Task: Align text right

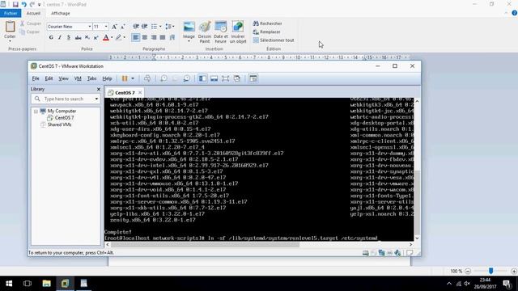Action: (154, 38)
